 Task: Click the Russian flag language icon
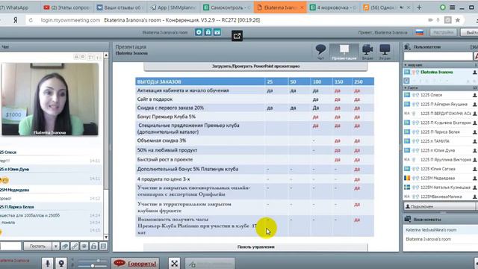point(420,32)
